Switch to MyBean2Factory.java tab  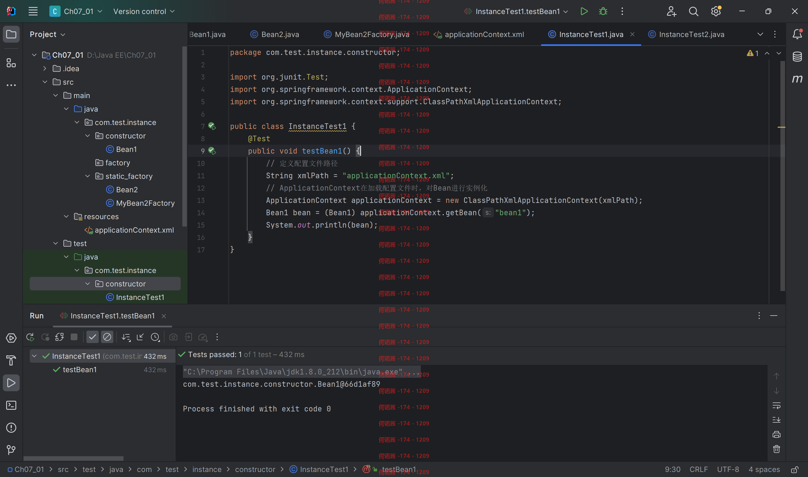click(x=366, y=34)
